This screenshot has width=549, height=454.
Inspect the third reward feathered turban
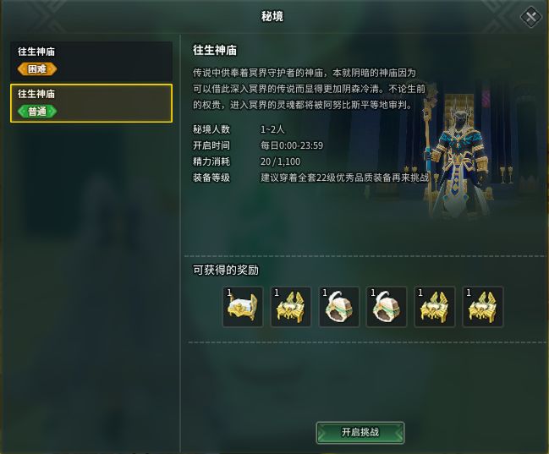click(338, 307)
